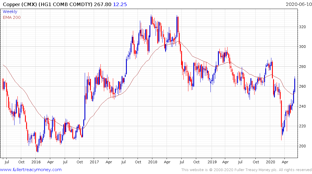Click the 220 price axis label
The image size is (312, 174).
pyautogui.click(x=302, y=126)
